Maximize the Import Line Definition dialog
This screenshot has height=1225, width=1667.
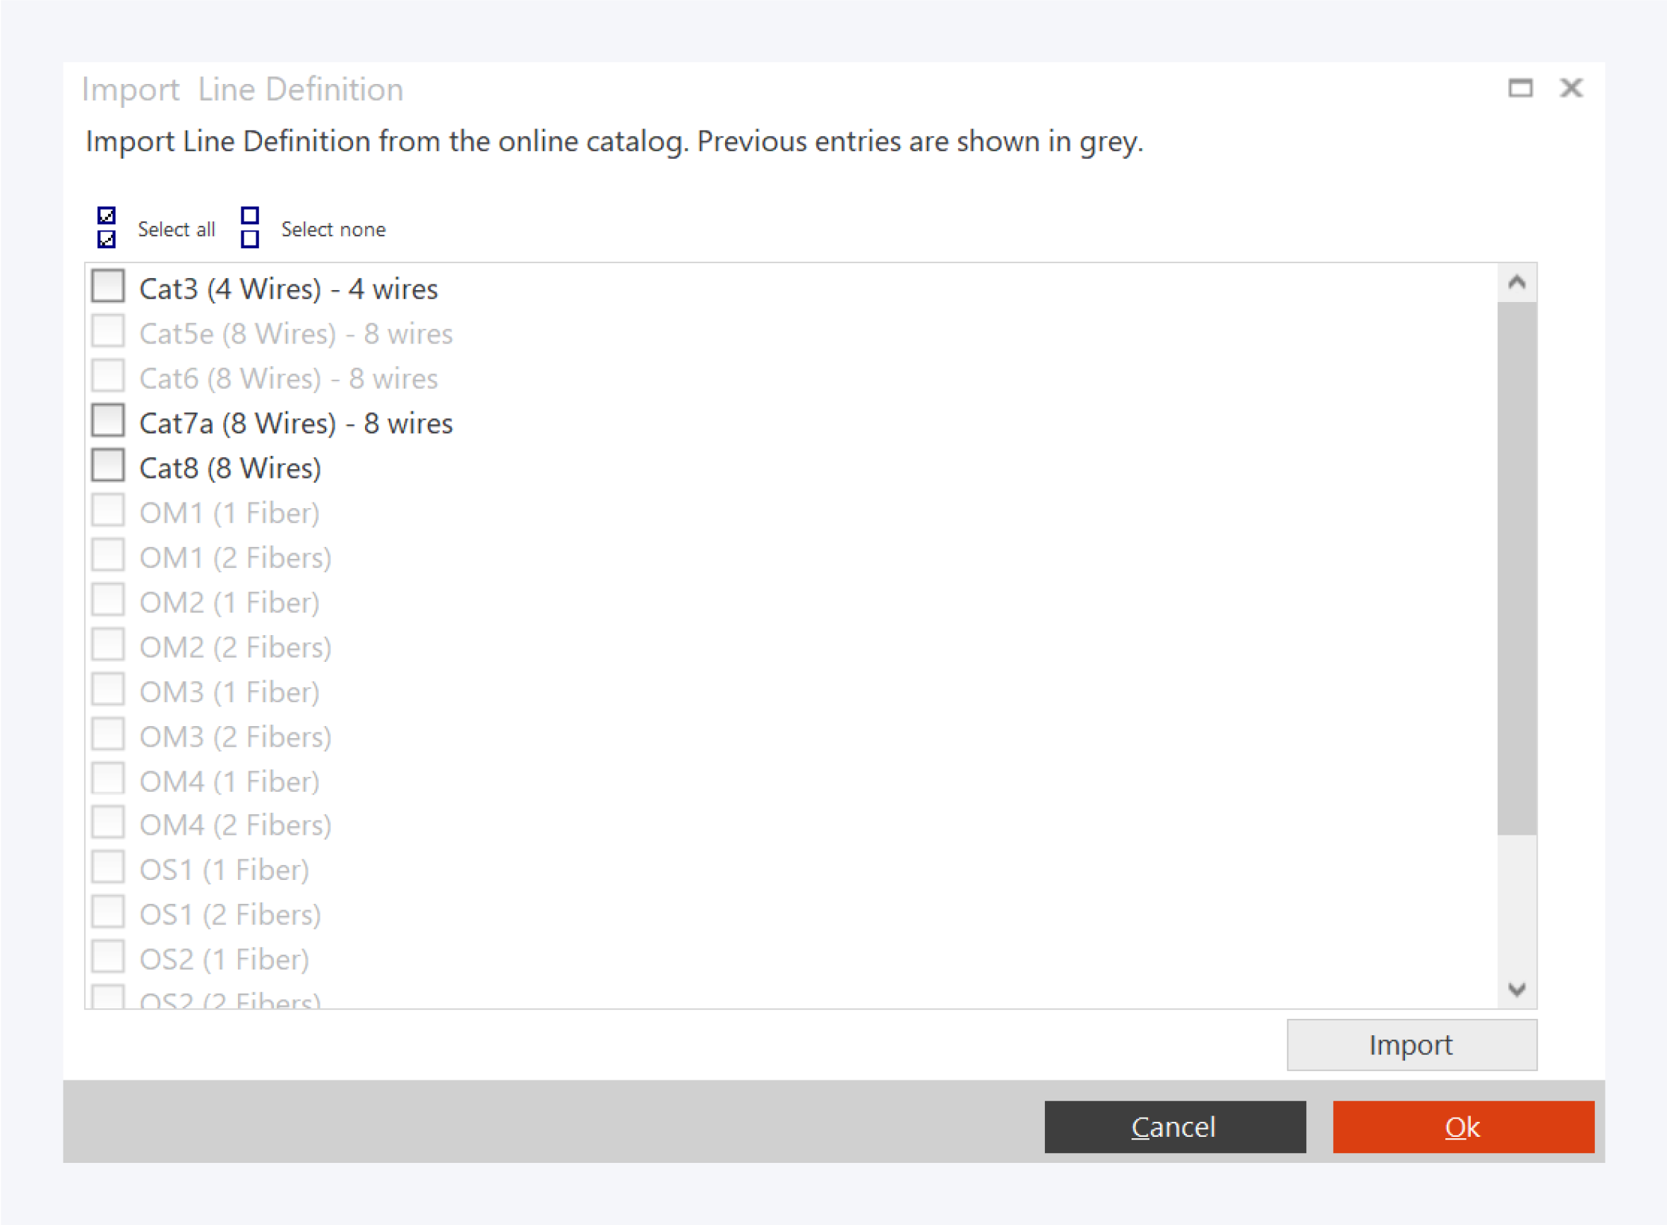[1520, 88]
